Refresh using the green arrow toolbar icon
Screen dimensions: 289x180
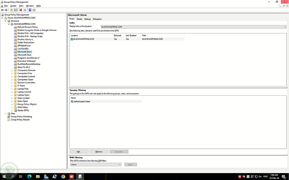[25, 10]
